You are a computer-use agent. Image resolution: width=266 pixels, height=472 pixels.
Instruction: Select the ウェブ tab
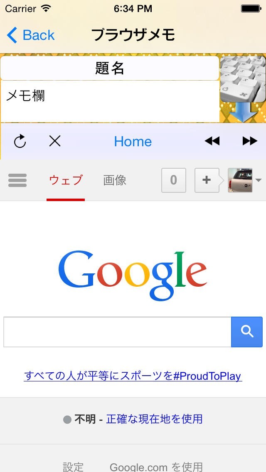pos(66,180)
